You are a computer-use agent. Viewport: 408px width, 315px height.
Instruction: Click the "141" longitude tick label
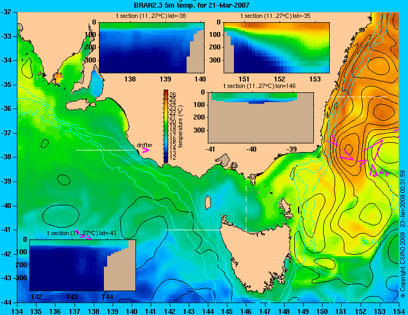[151, 311]
